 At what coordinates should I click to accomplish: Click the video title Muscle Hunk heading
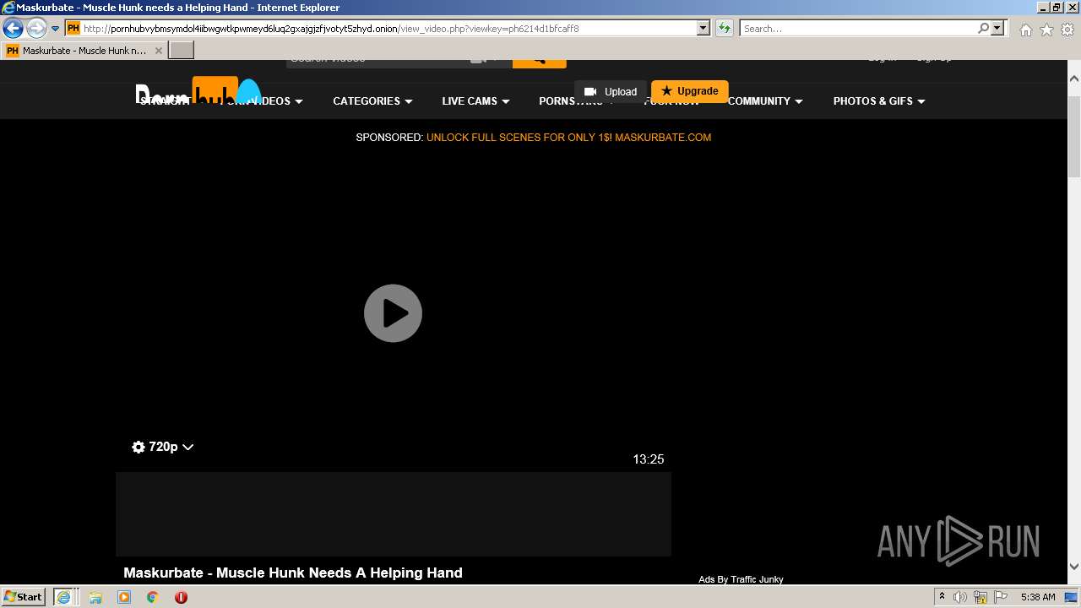pyautogui.click(x=293, y=573)
